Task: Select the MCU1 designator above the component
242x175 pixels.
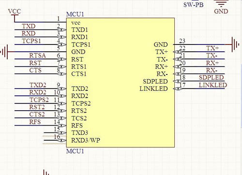Action: 75,15
